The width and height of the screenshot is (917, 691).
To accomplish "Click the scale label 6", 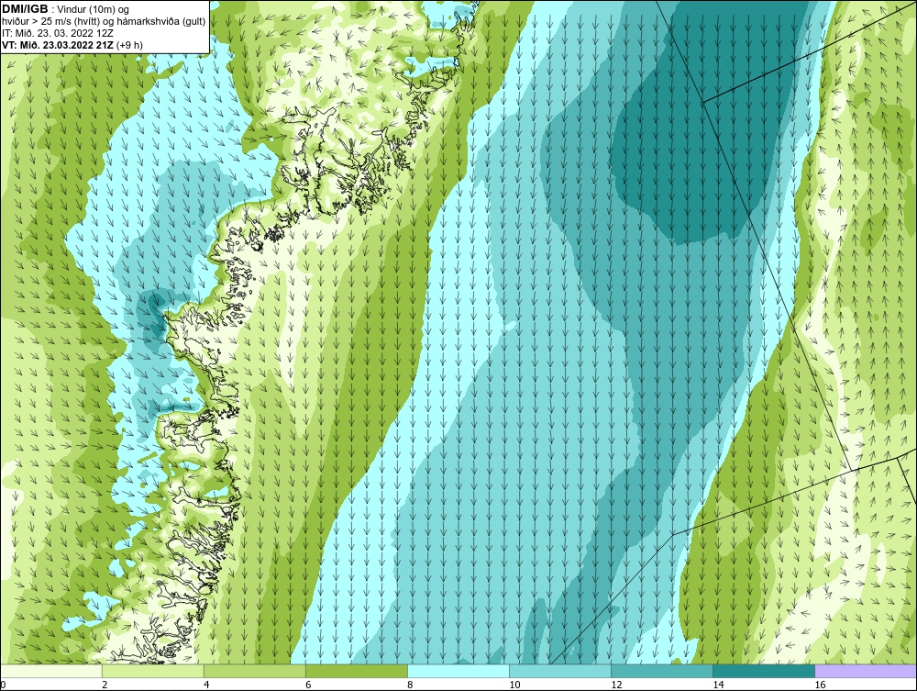I will pyautogui.click(x=308, y=685).
